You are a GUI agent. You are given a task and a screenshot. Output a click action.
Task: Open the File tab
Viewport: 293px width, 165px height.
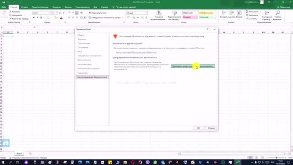click(4, 7)
